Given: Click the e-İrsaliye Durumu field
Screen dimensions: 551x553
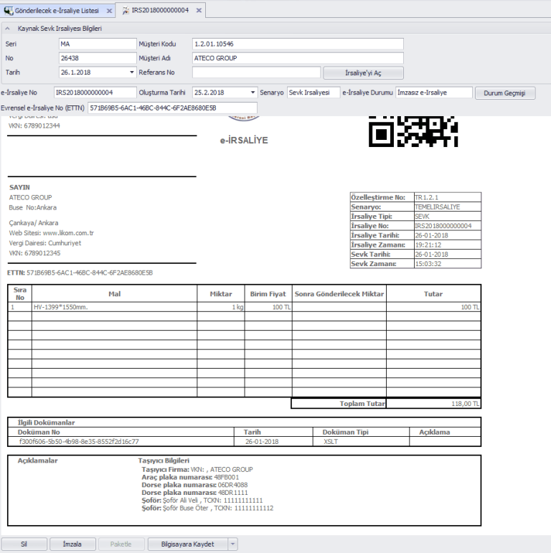Looking at the screenshot, I should [x=433, y=93].
